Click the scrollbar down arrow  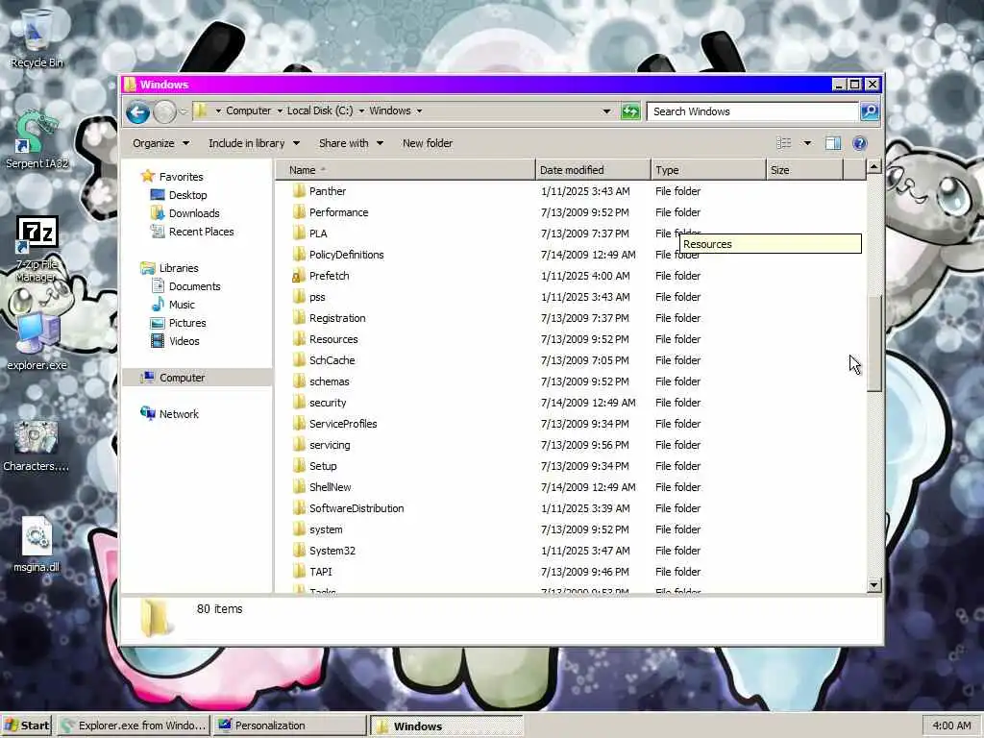click(874, 585)
